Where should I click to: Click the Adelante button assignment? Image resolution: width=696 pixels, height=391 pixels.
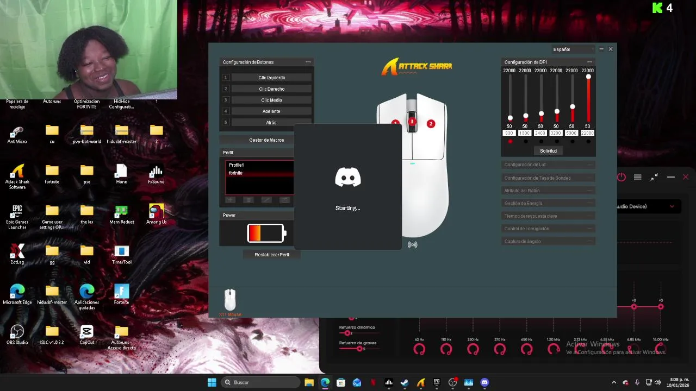pyautogui.click(x=271, y=111)
